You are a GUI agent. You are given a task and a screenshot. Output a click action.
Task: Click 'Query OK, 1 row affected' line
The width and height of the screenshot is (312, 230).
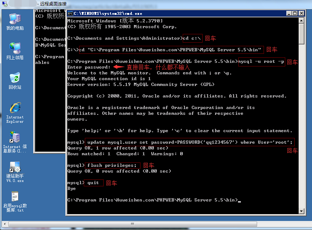[118, 148]
